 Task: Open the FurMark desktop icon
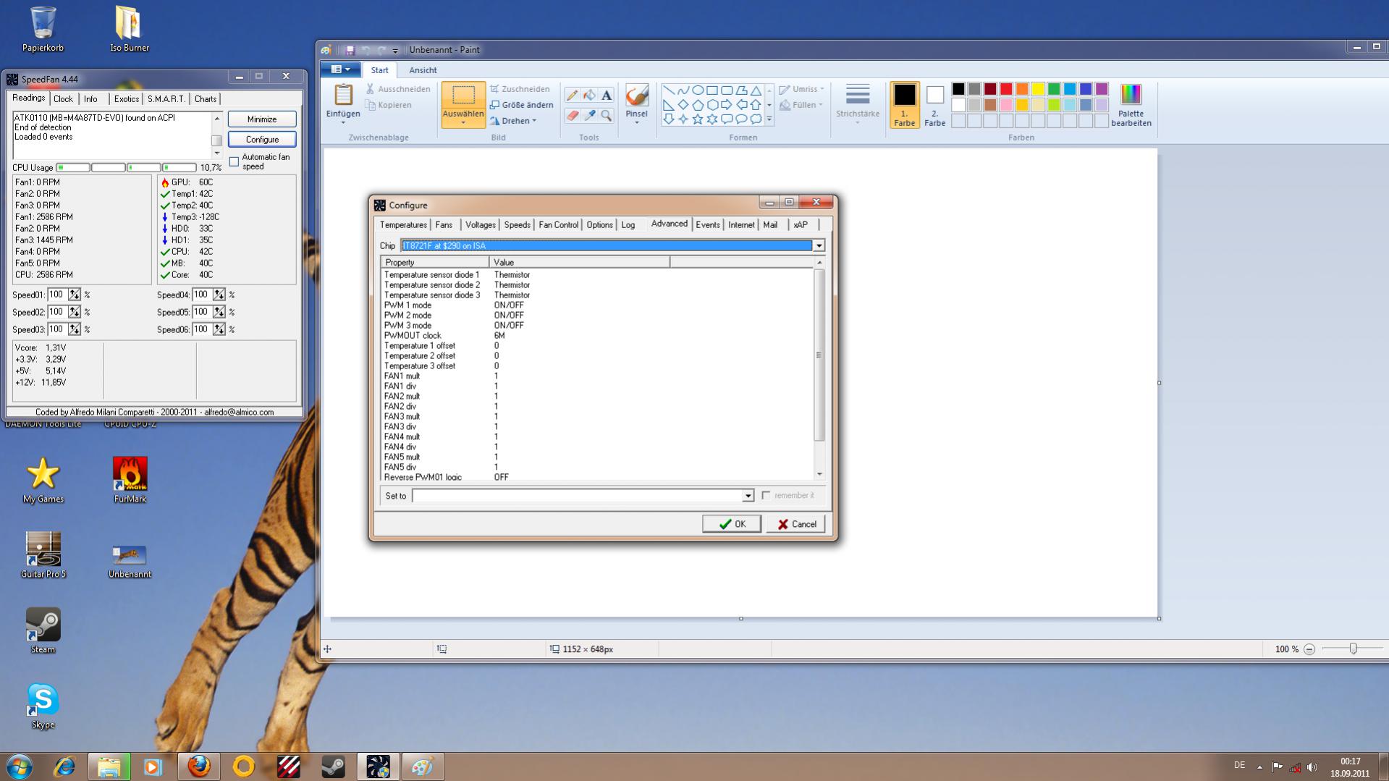(x=130, y=480)
